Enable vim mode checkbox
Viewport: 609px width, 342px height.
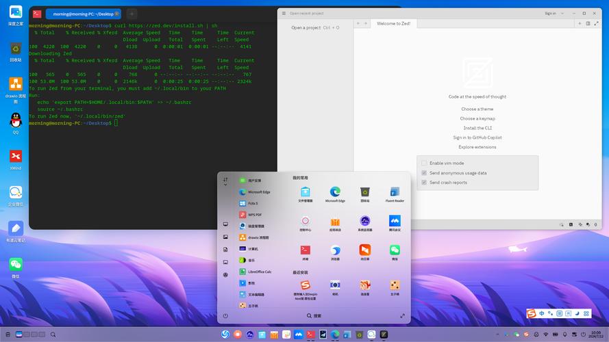(x=424, y=163)
